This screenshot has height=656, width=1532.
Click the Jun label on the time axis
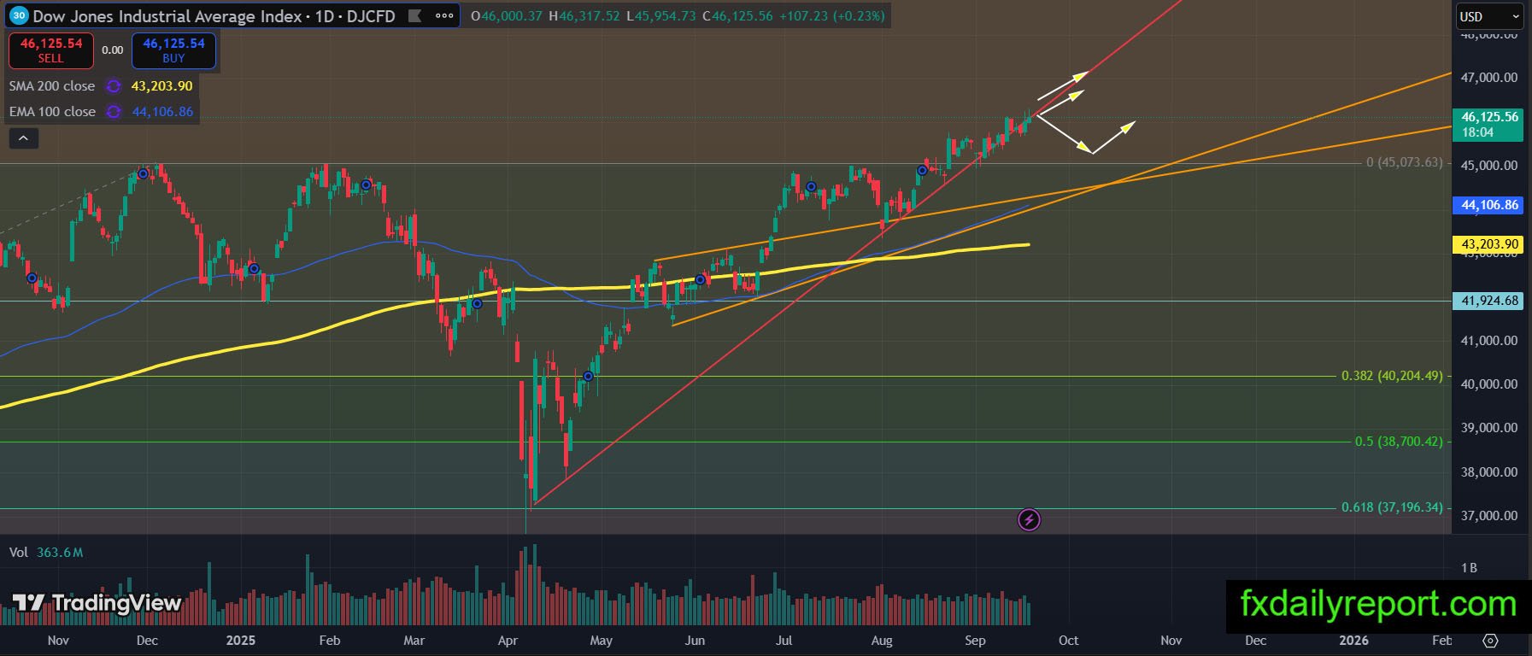click(x=695, y=641)
